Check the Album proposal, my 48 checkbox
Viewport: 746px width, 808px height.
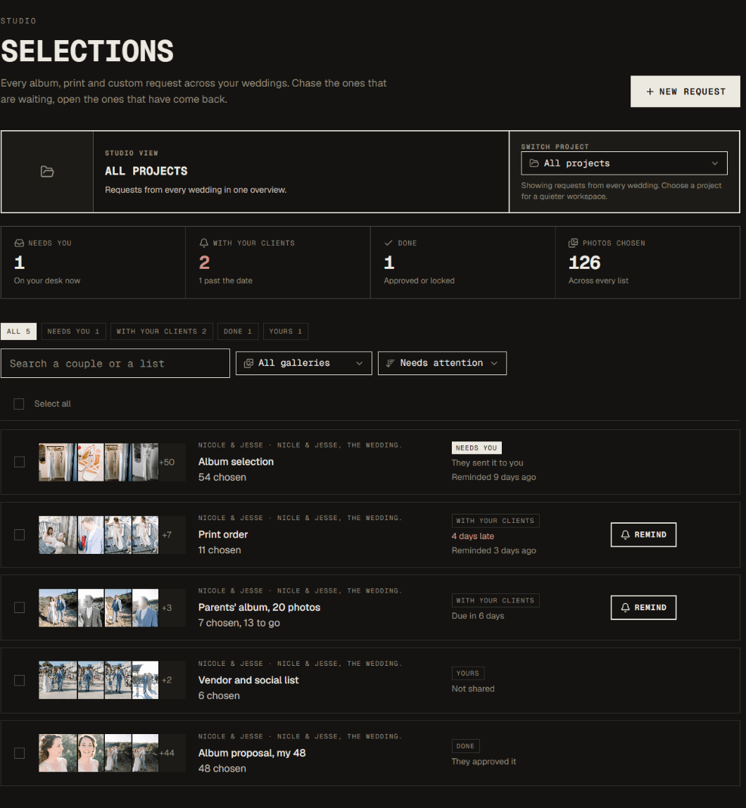click(x=19, y=753)
